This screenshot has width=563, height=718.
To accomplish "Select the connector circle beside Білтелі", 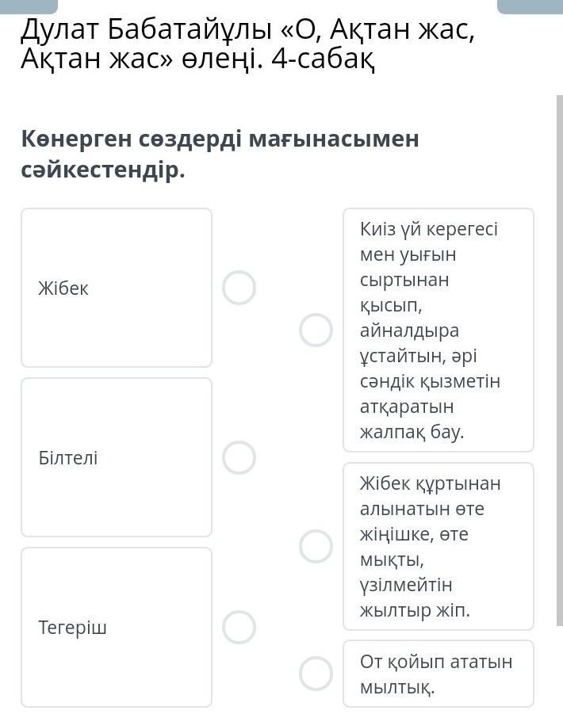I will [x=239, y=457].
